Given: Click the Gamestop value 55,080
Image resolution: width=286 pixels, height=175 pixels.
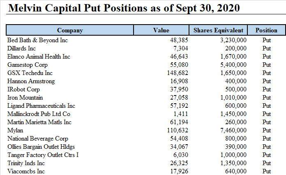Looking at the screenshot, I should (x=179, y=65).
